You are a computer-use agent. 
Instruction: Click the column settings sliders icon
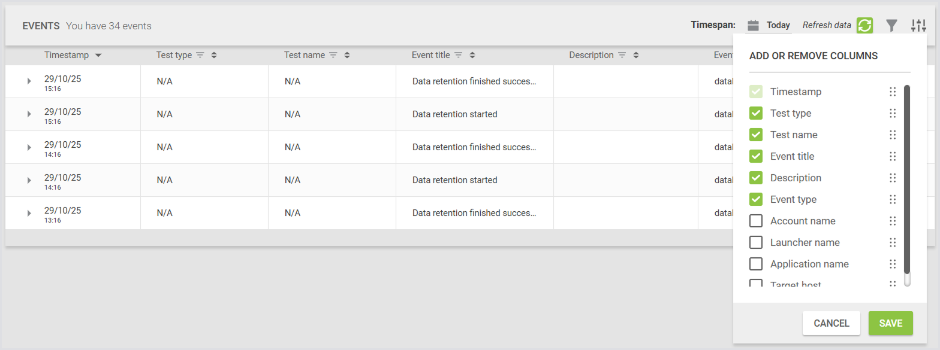click(x=918, y=25)
